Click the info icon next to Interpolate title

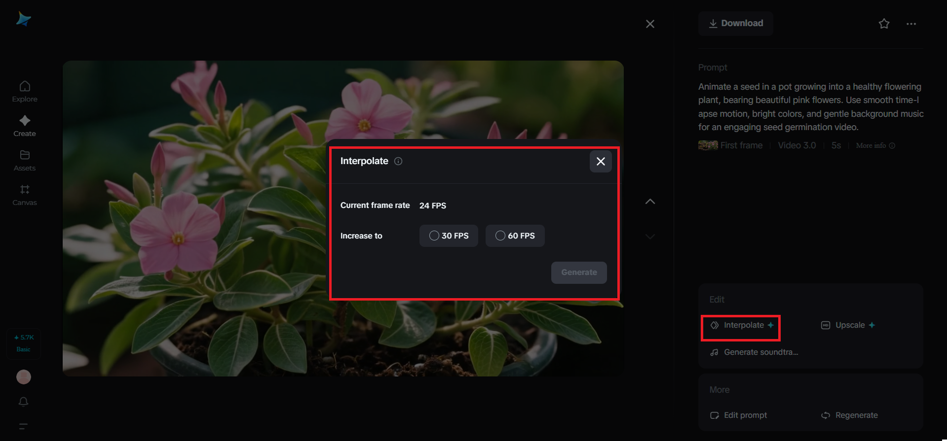point(398,161)
